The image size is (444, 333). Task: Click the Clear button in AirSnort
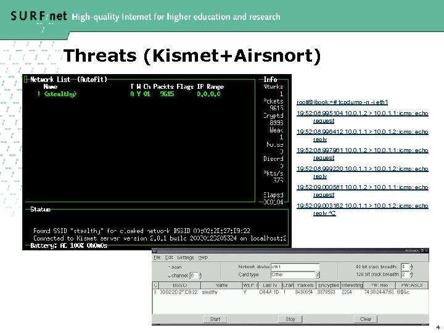coord(366,319)
